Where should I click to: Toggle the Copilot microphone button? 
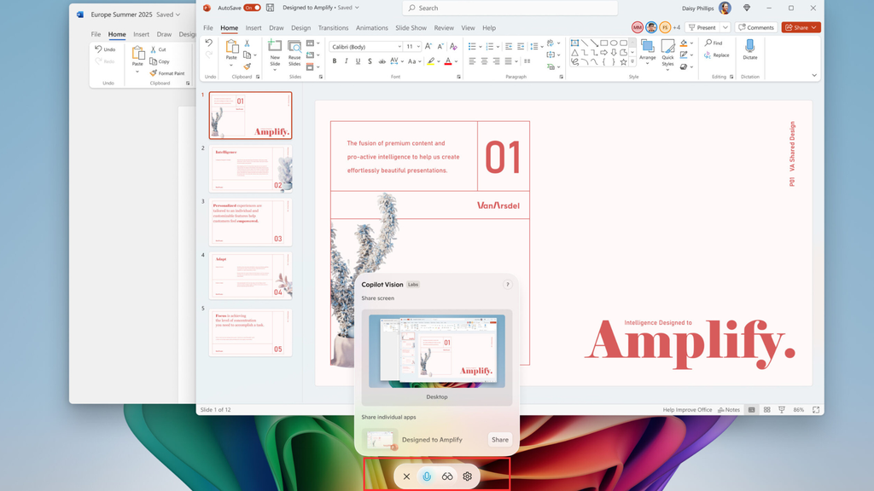[427, 477]
